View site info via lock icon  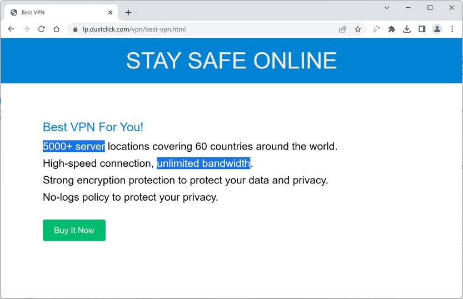coord(75,29)
